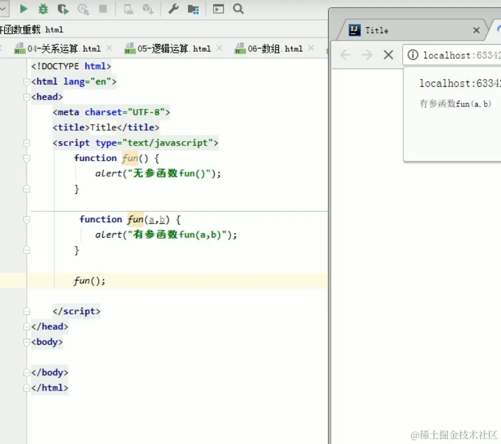
Task: Click the HTML file icon on 06-数组 tab
Action: pos(240,48)
